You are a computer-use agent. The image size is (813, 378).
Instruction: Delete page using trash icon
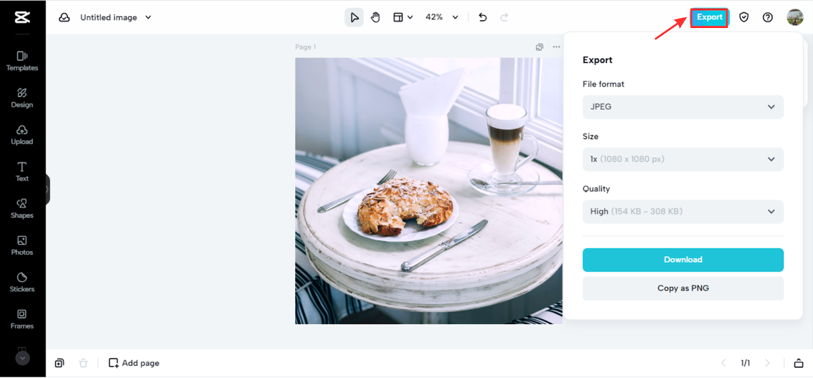(83, 363)
